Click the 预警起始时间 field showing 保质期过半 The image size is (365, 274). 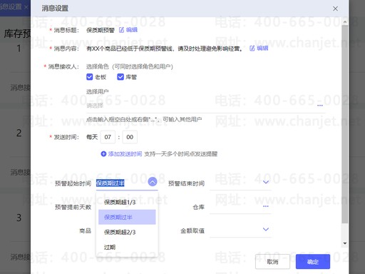pyautogui.click(x=127, y=183)
